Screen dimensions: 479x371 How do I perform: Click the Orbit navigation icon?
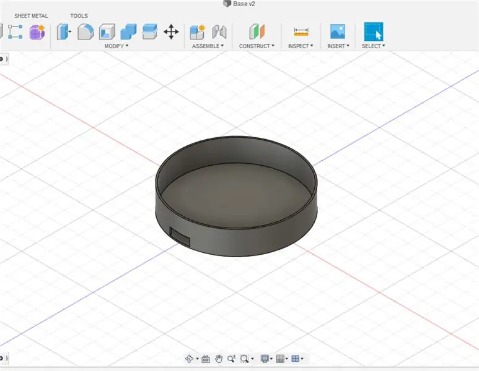tap(189, 359)
